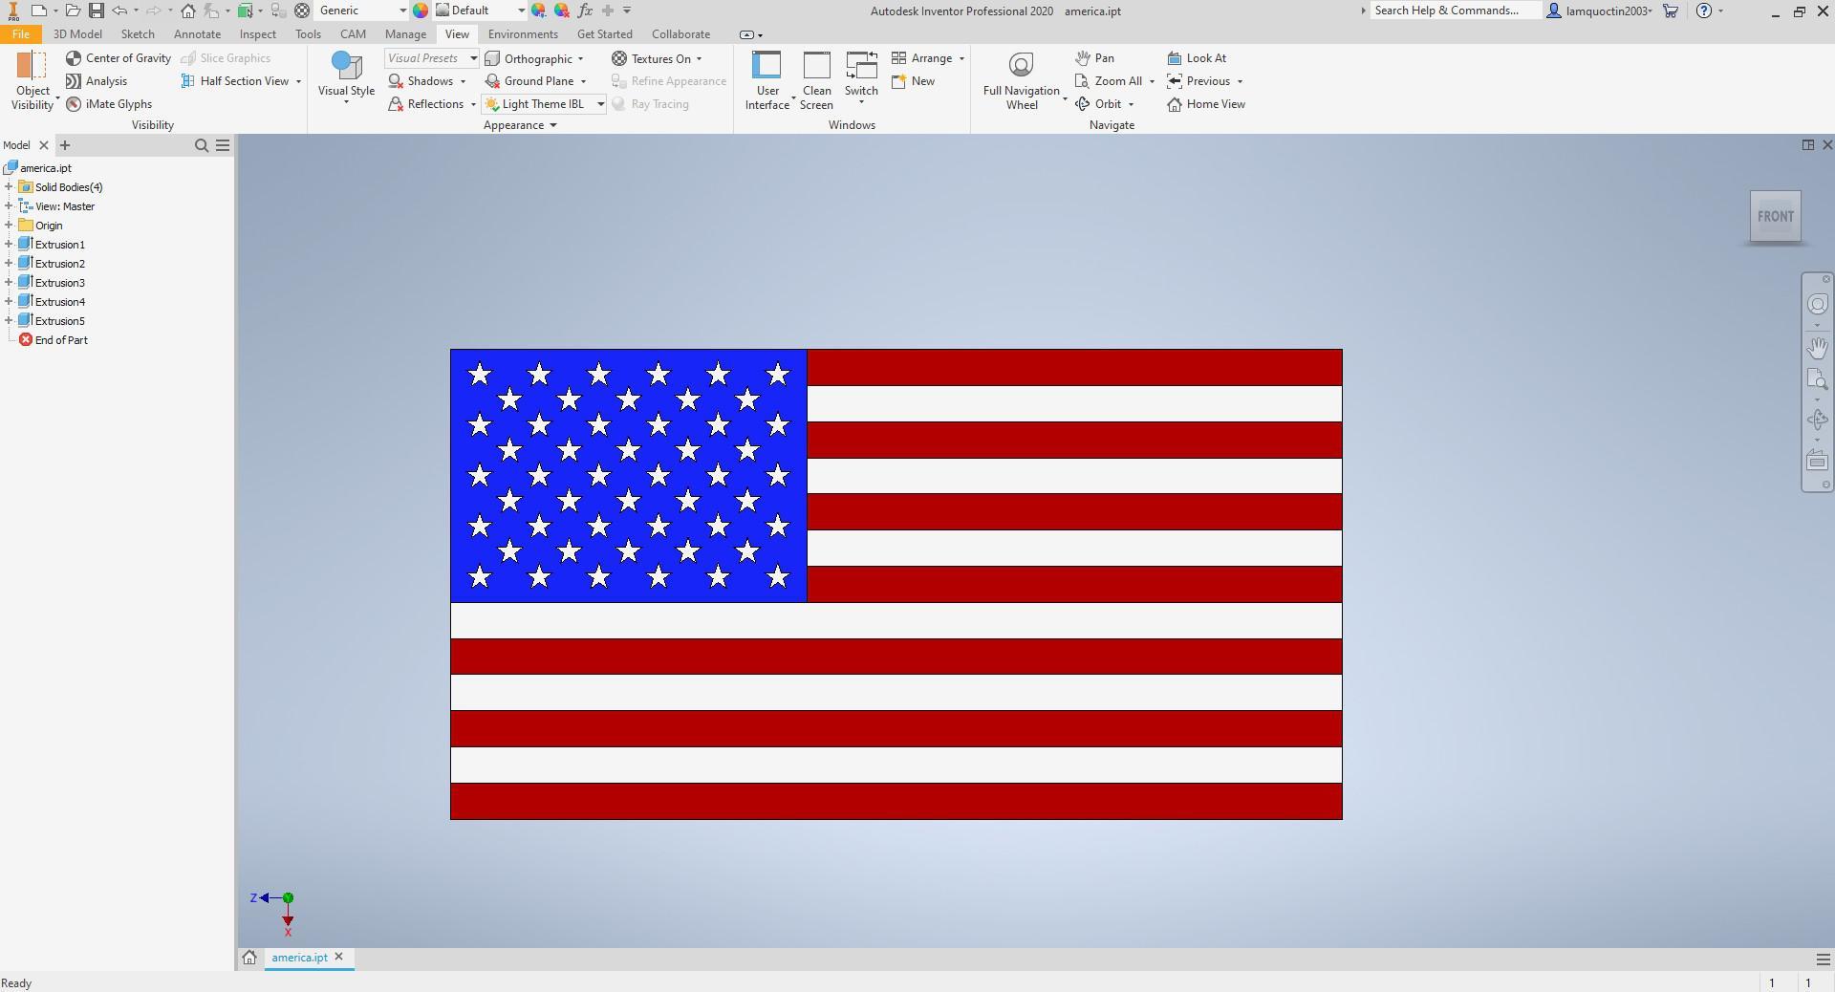This screenshot has width=1835, height=992.
Task: Expand the View: Master node
Action: [x=9, y=206]
